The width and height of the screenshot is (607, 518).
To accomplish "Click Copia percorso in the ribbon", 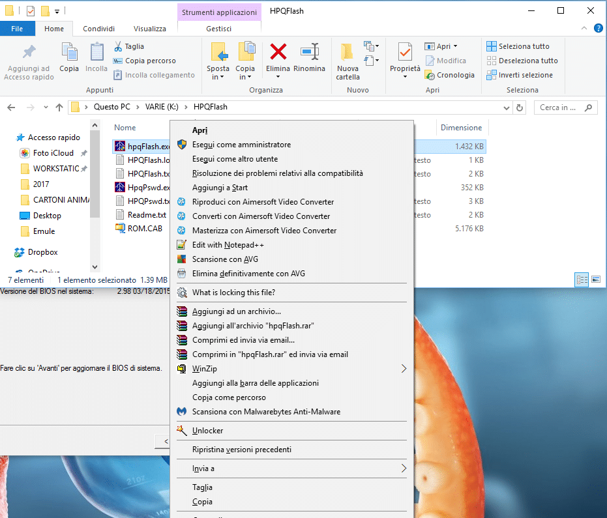I will [144, 61].
